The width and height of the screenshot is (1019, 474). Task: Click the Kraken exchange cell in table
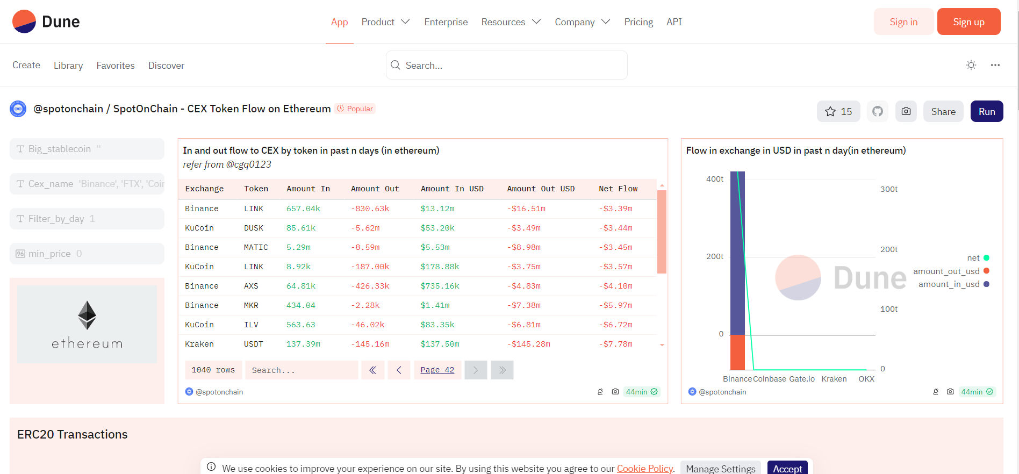point(199,344)
